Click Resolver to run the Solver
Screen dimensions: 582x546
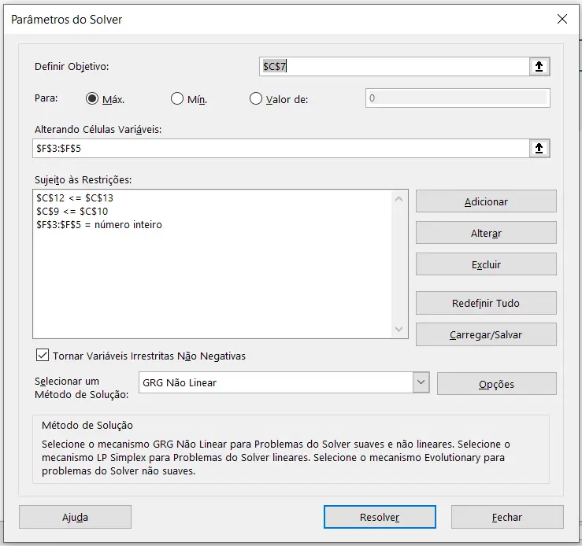pos(380,517)
